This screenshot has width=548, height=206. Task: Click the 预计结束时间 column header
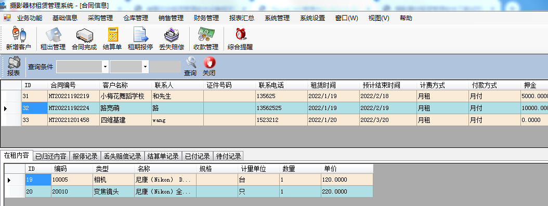click(388, 85)
